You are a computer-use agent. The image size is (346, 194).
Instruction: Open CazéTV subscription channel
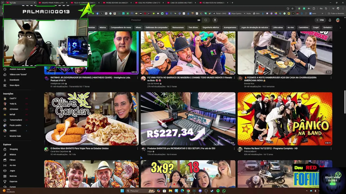point(13,98)
